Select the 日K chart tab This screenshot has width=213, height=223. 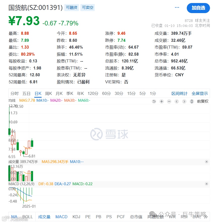tap(38, 93)
